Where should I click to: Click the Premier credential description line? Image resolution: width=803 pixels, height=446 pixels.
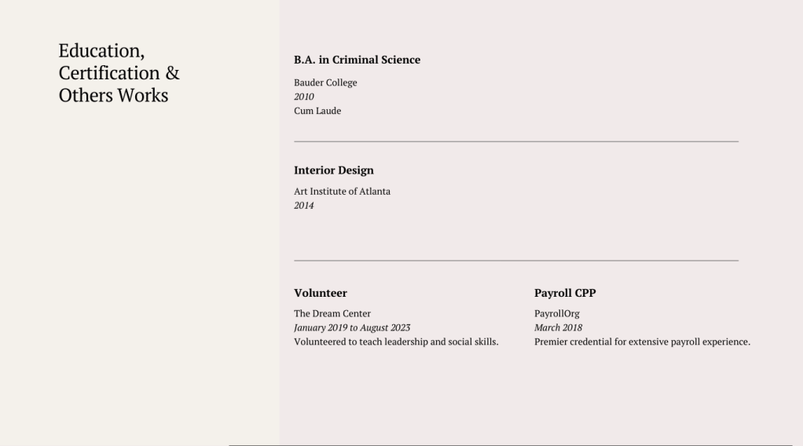pos(642,342)
